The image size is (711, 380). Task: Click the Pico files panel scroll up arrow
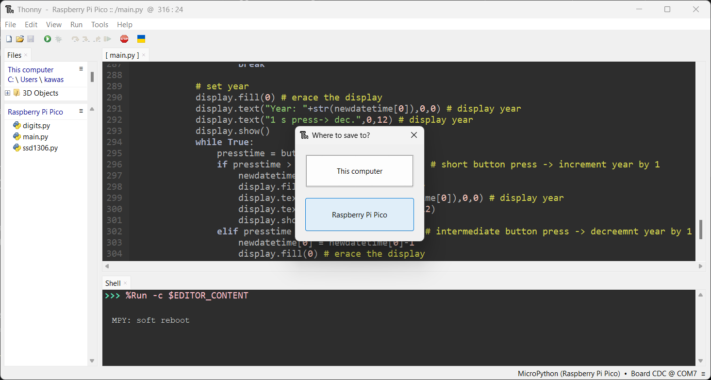tap(92, 109)
